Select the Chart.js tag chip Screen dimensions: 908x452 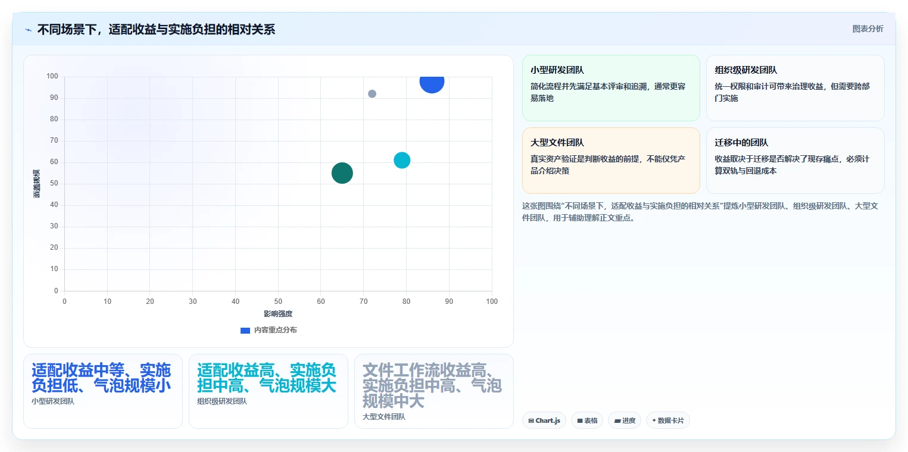pos(544,420)
